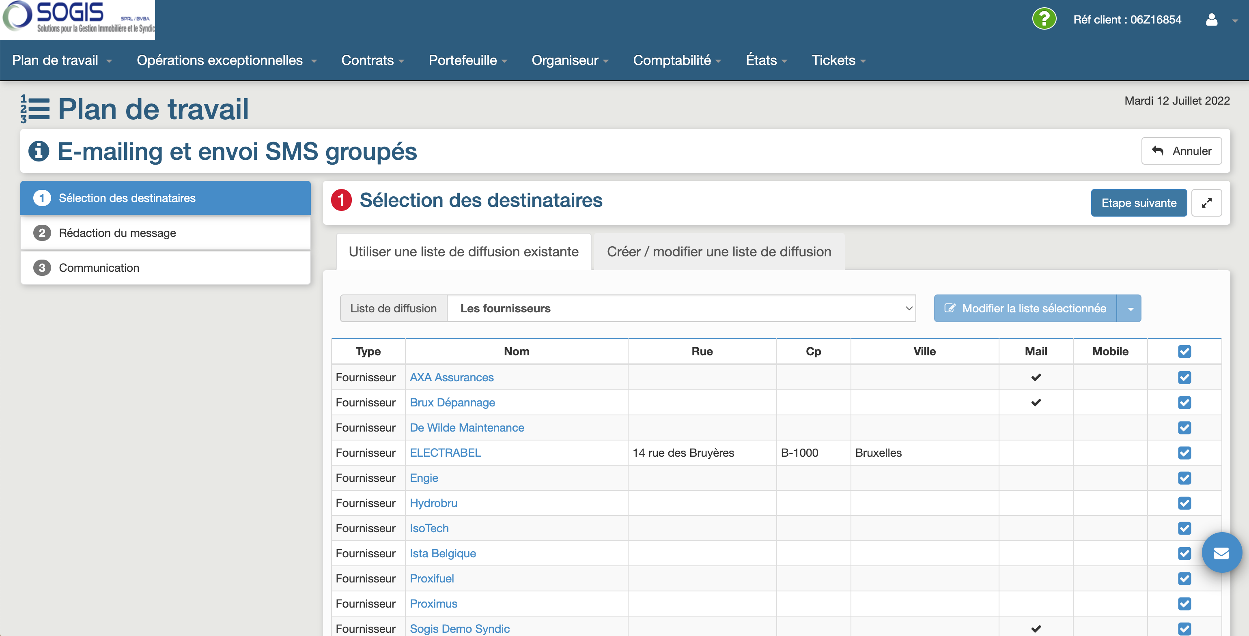Open the Engie supplier link
1249x636 pixels.
click(x=424, y=478)
